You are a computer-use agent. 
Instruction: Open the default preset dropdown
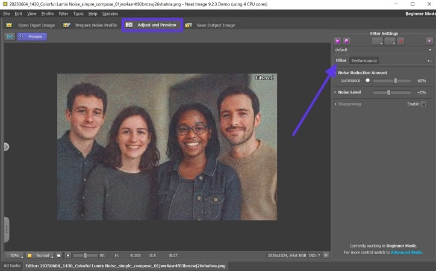pyautogui.click(x=383, y=50)
